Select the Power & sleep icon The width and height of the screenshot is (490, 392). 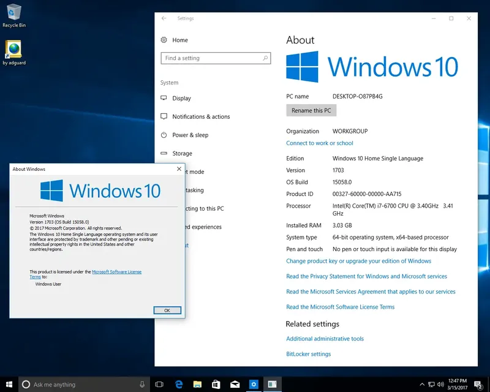tap(164, 135)
